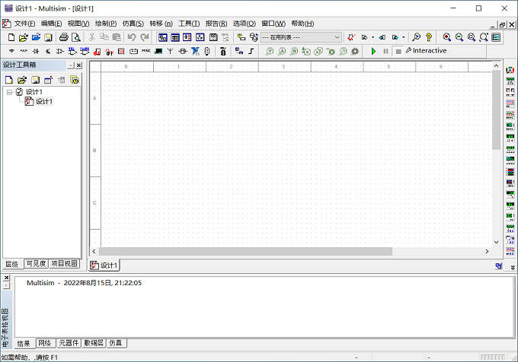The image size is (518, 362).
Task: Open the 工具(T) menu
Action: pos(189,24)
